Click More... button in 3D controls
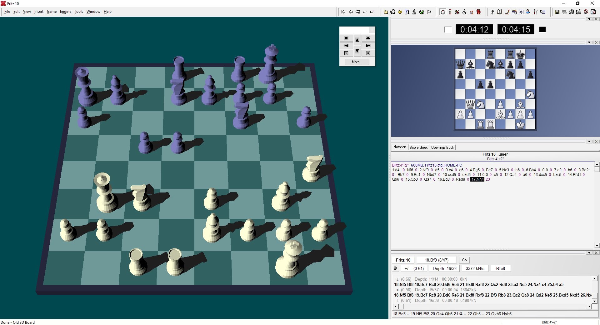The image size is (600, 325). pyautogui.click(x=357, y=62)
